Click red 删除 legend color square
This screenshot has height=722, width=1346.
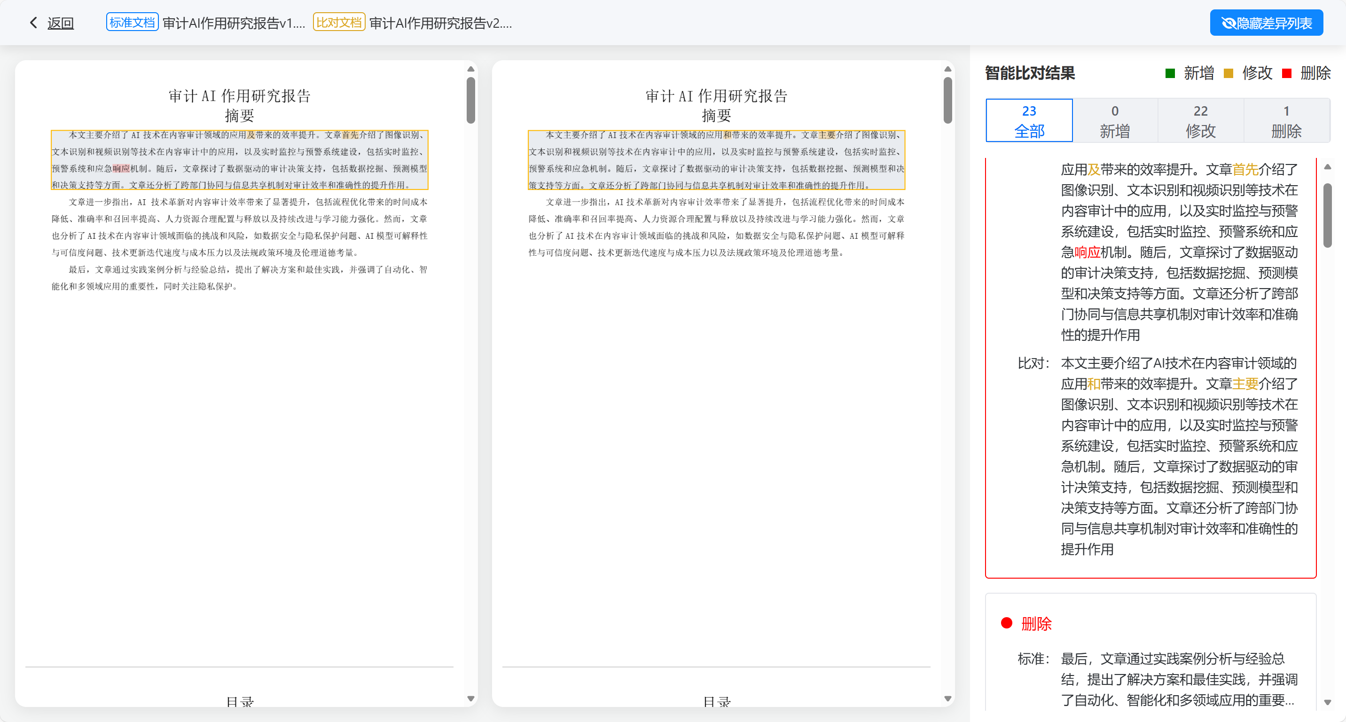(x=1287, y=74)
